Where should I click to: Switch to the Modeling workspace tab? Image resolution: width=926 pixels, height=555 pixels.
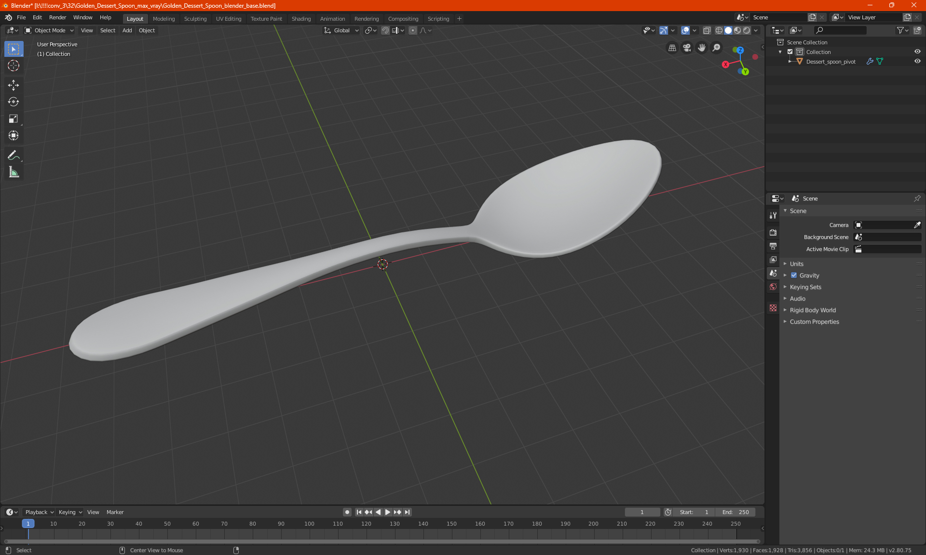[163, 19]
